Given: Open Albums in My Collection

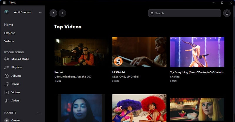Looking at the screenshot, I should [x=16, y=76].
